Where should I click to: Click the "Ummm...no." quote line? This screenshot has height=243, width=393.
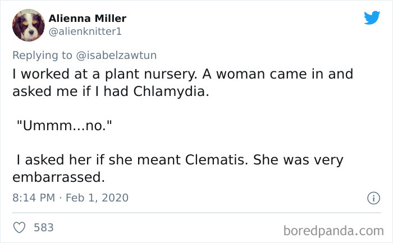coord(65,125)
